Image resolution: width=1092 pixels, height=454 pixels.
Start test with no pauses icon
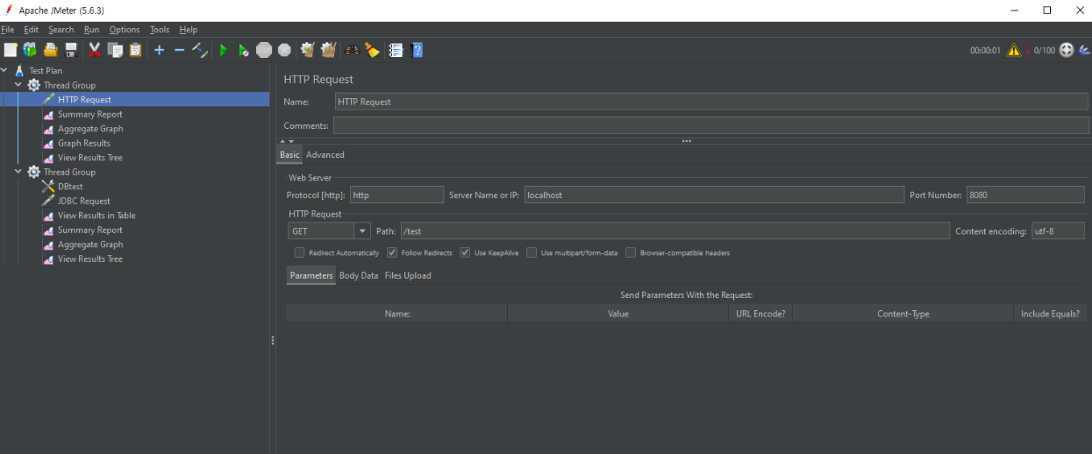coord(244,50)
